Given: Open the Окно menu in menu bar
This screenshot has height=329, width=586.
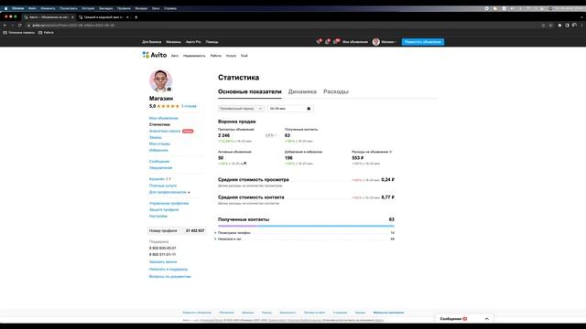Looking at the screenshot, I should click(156, 8).
